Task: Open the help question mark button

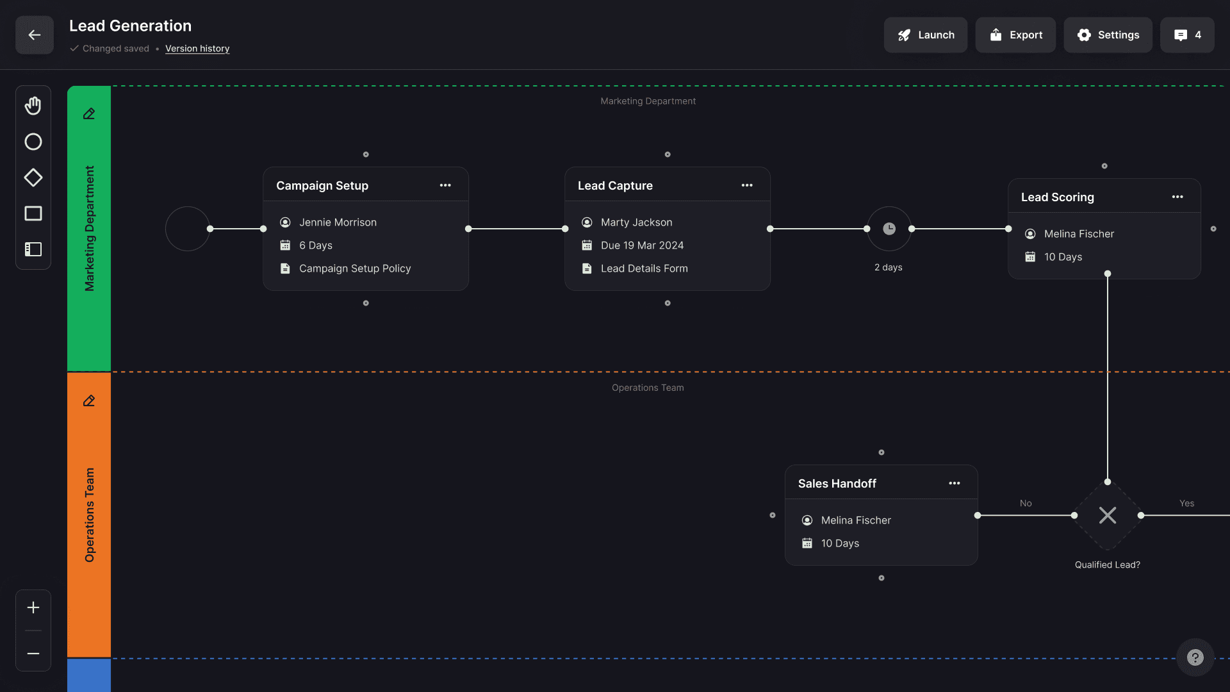Action: pos(1195,657)
